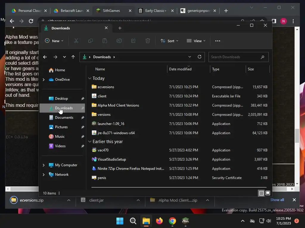Go back in File Explorer navigation
The height and width of the screenshot is (228, 305).
[x=45, y=57]
